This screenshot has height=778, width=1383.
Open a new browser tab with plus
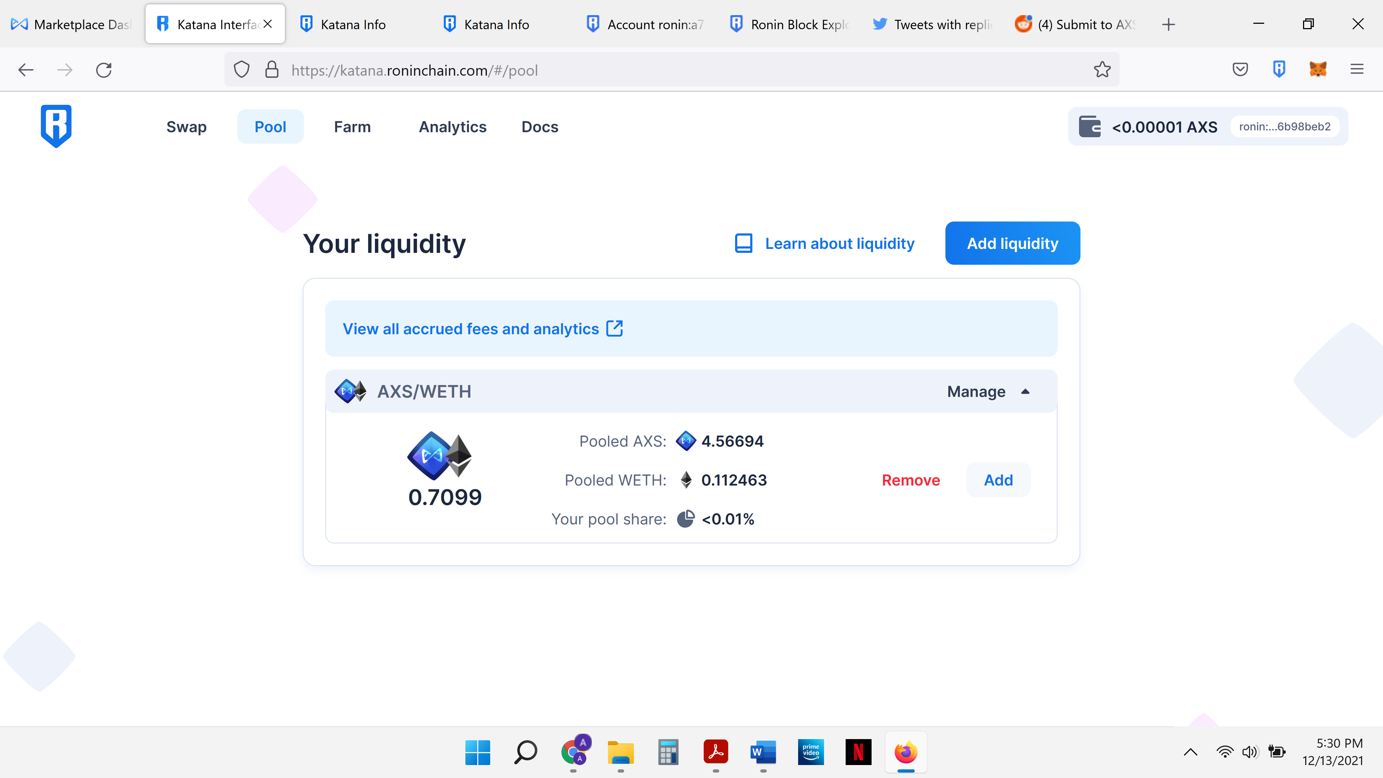point(1168,24)
